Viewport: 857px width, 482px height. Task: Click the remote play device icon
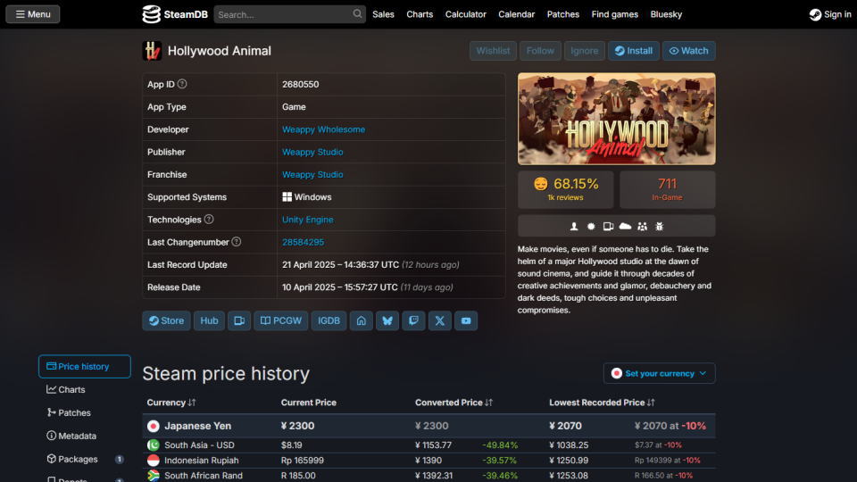pos(608,226)
